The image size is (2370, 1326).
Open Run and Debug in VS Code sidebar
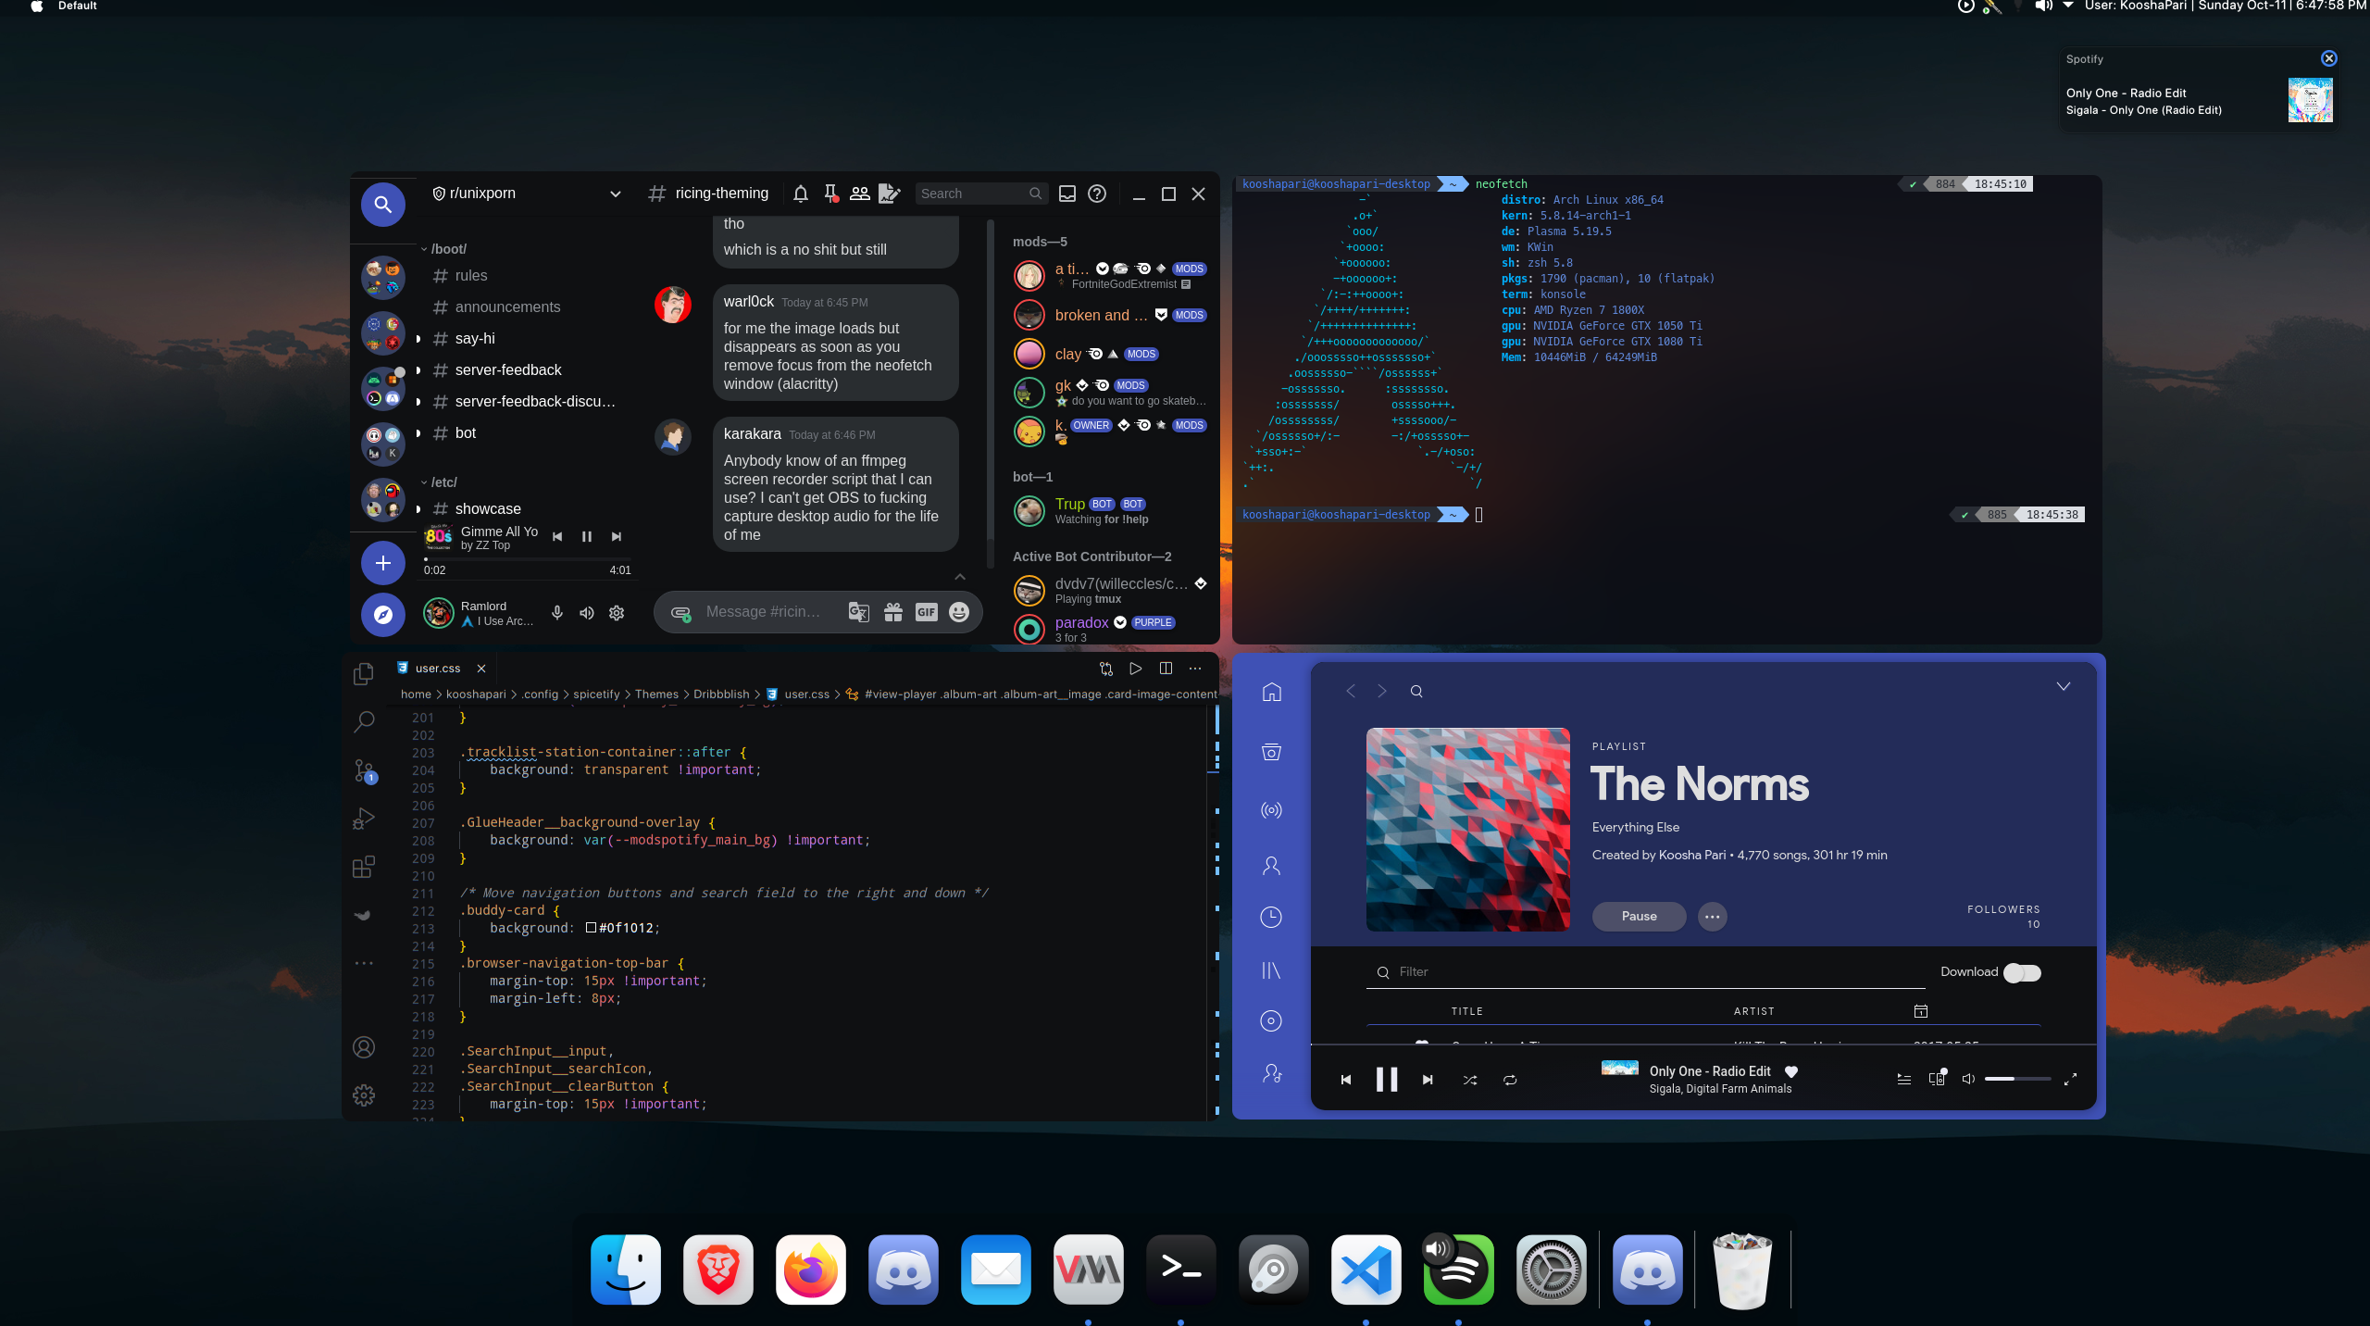(363, 819)
